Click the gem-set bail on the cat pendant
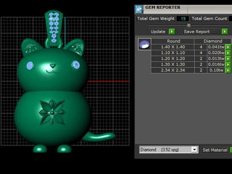The height and width of the screenshot is (174, 232). (54, 28)
